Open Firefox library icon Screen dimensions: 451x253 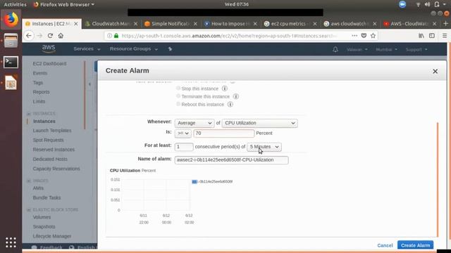tap(421, 36)
